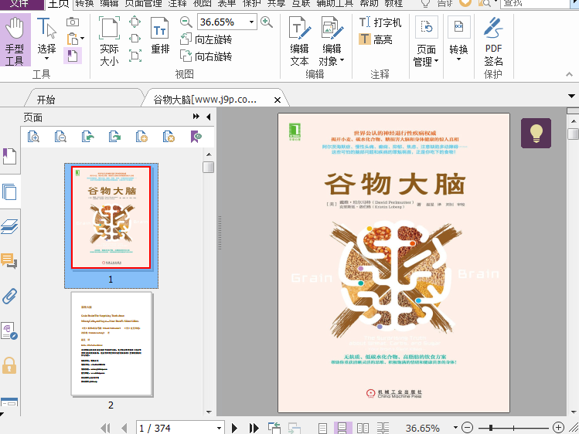This screenshot has height=434, width=579.
Task: Open the 帮助 ribbon tab
Action: 369,4
